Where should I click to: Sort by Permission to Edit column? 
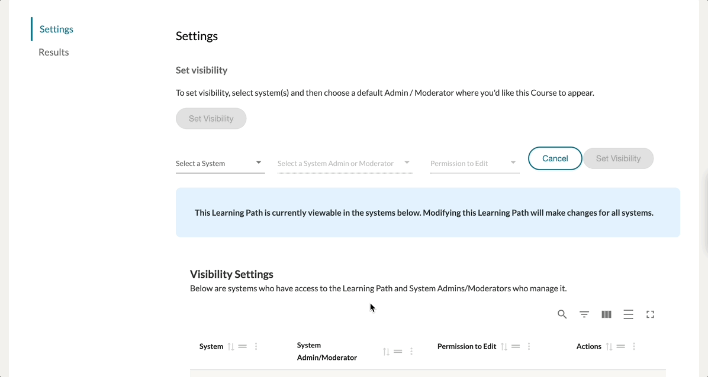pos(504,347)
